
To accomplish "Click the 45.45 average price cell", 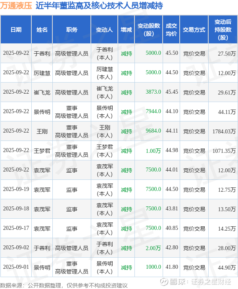I will [x=172, y=92].
